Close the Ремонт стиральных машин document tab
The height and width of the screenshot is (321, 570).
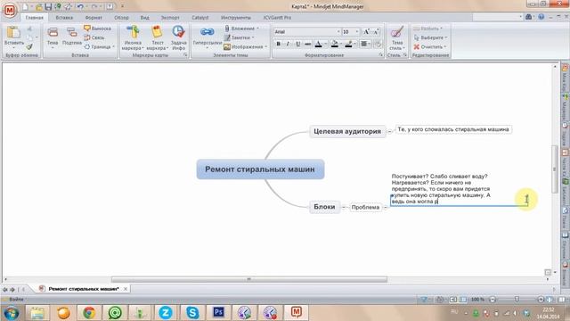coord(126,289)
